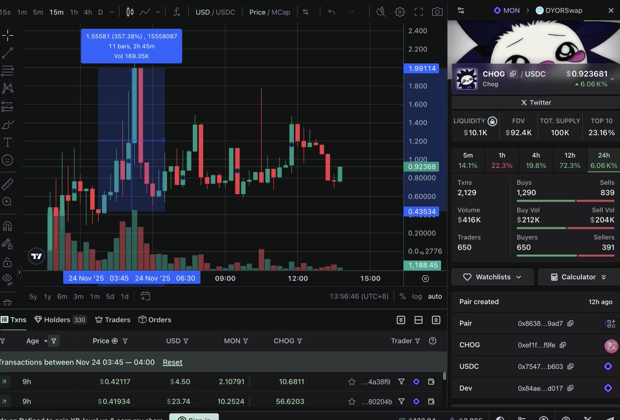Collapse transactions panel downward icon
The height and width of the screenshot is (420, 620).
pyautogui.click(x=401, y=320)
